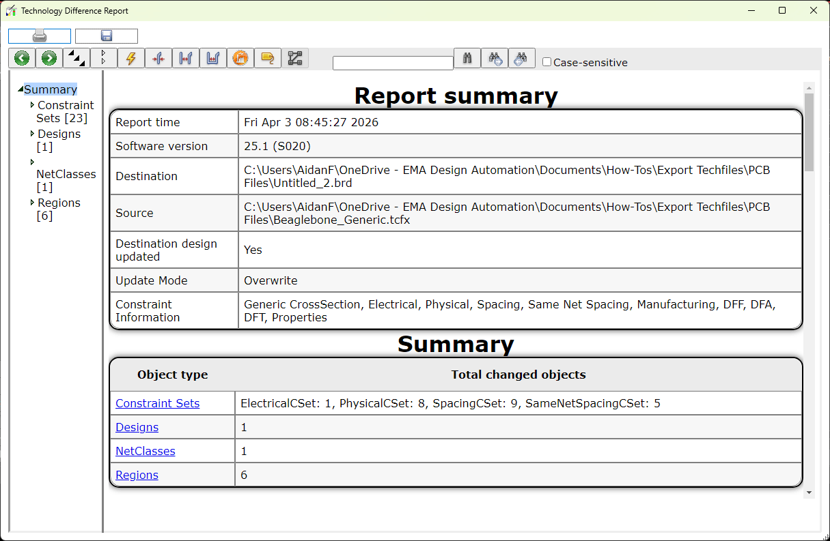This screenshot has width=830, height=541.
Task: Select Summary in the tree panel
Action: coord(51,89)
